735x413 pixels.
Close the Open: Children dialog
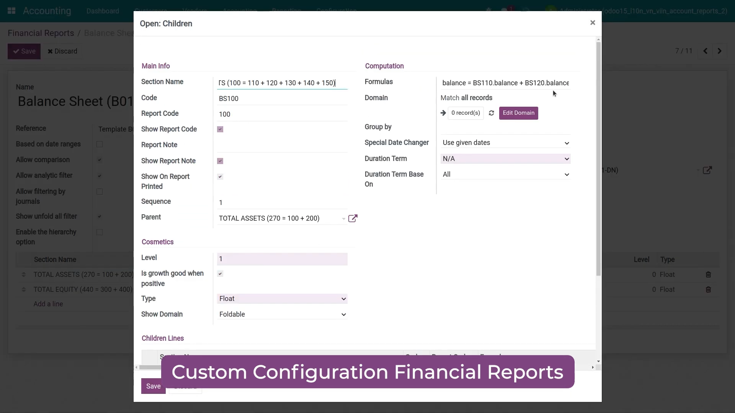pos(593,23)
